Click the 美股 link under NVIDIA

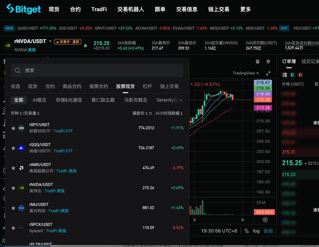click(x=32, y=50)
